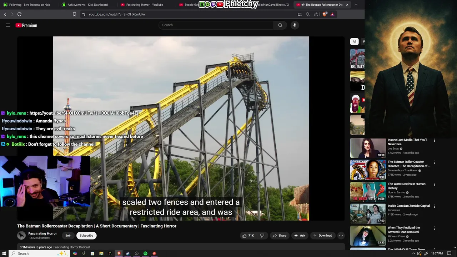Switch to Achievements - Kick Dashboard tab
The height and width of the screenshot is (257, 457).
point(87,5)
